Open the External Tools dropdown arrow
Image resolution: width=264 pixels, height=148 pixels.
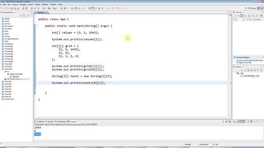click(x=57, y=8)
